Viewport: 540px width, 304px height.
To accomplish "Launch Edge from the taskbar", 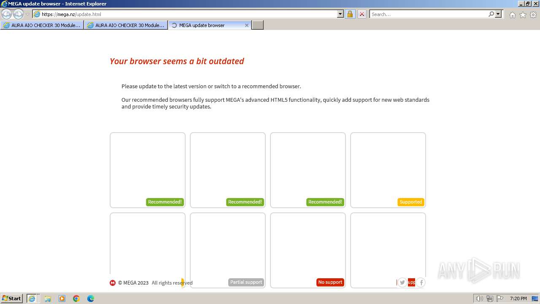I will pyautogui.click(x=91, y=299).
